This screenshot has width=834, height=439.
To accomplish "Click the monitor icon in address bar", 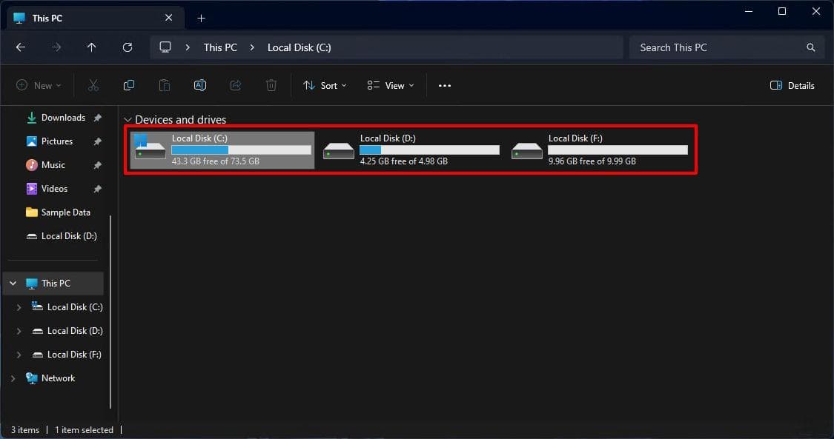I will tap(165, 47).
